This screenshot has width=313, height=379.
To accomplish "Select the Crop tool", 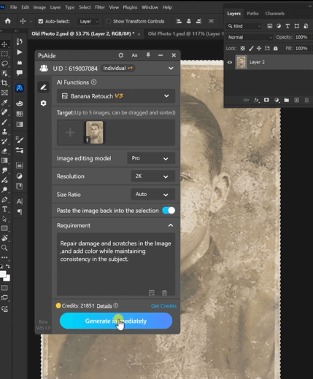I will point(4,83).
